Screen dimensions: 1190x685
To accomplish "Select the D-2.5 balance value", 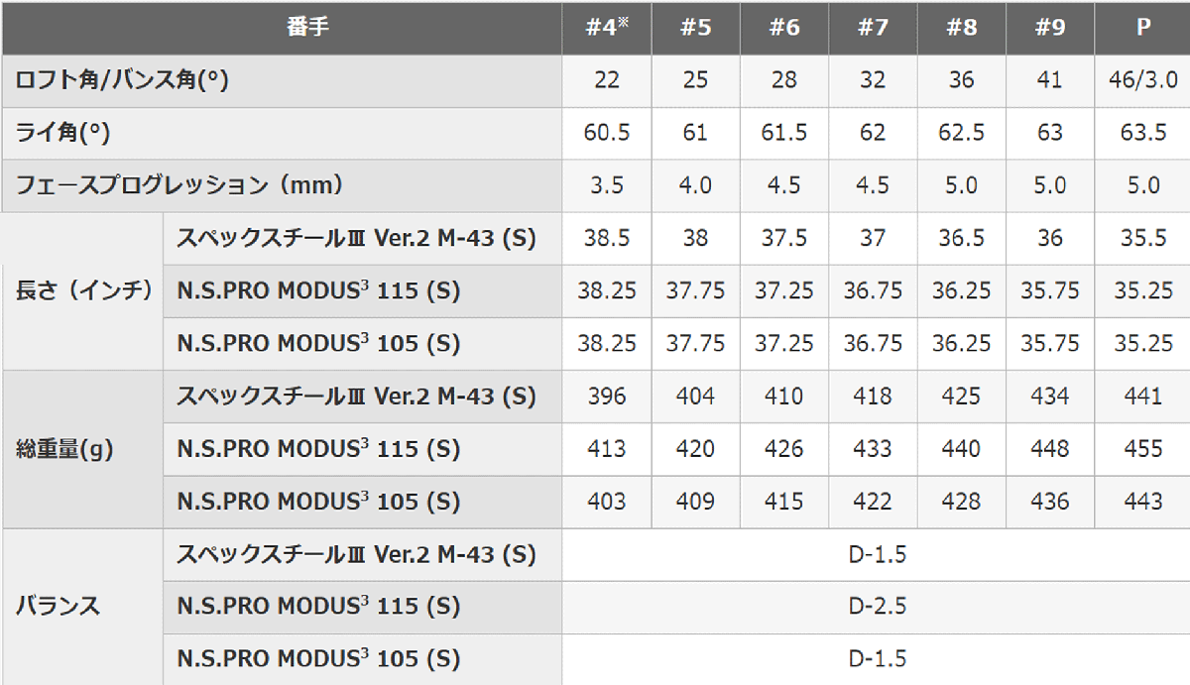I will click(877, 607).
